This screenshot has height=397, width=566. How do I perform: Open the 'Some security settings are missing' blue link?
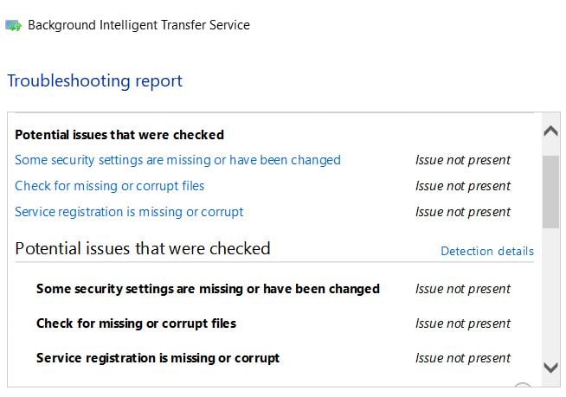click(177, 160)
